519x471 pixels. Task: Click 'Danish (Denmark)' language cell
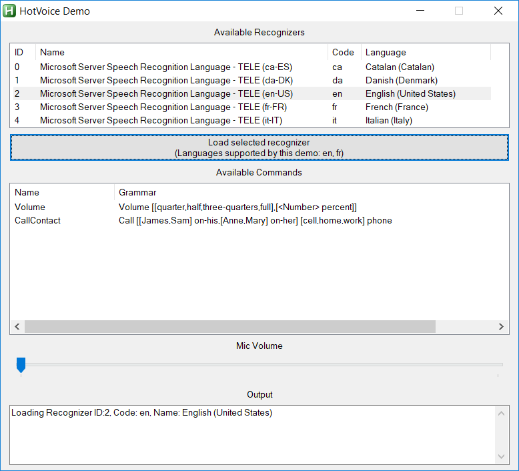[x=402, y=81]
